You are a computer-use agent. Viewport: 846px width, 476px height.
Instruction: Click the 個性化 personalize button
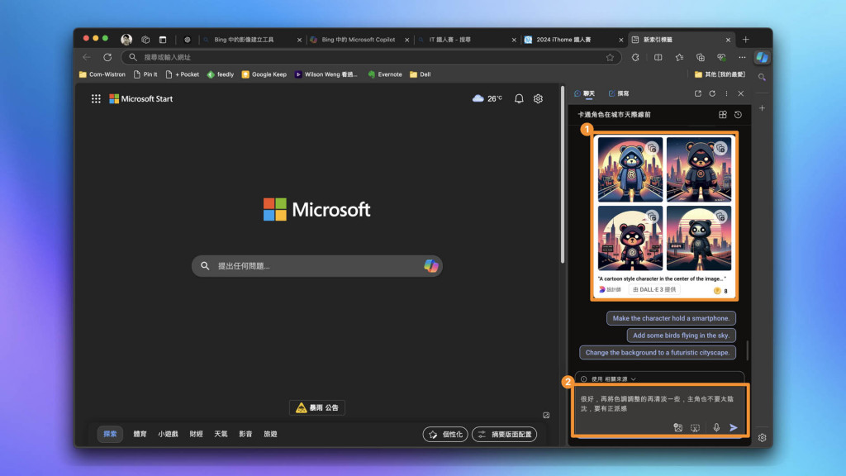[445, 434]
